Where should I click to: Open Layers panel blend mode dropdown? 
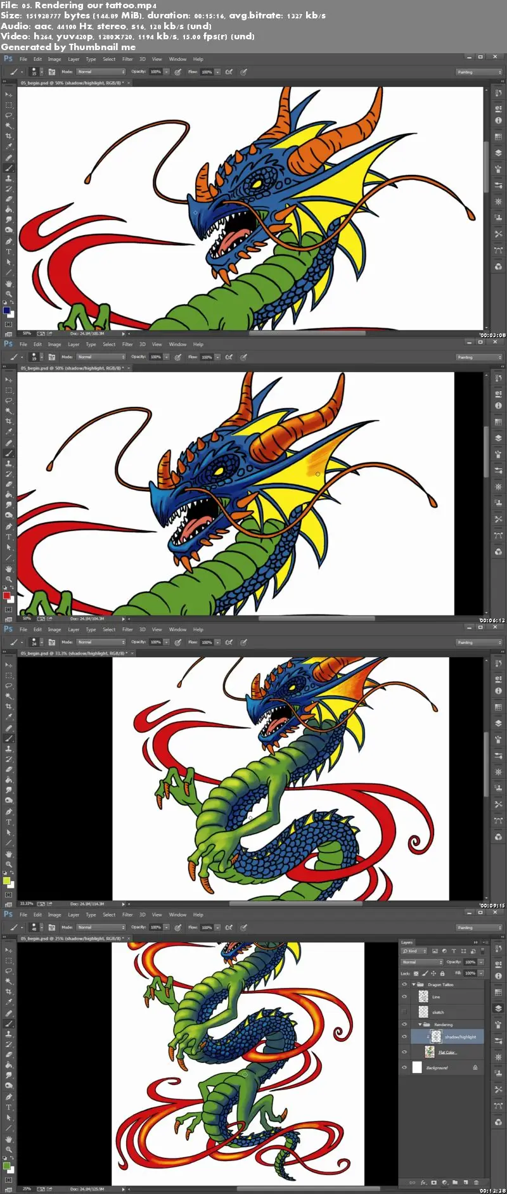422,962
